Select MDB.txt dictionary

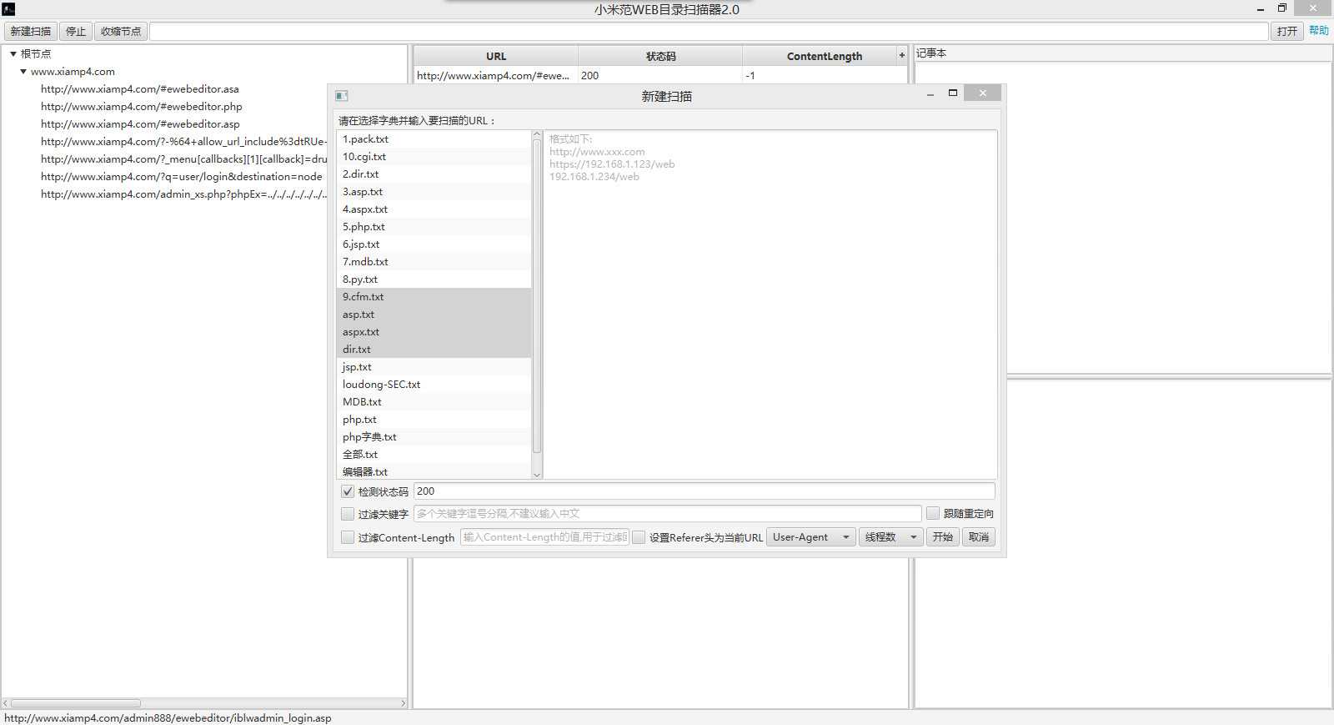click(x=434, y=402)
